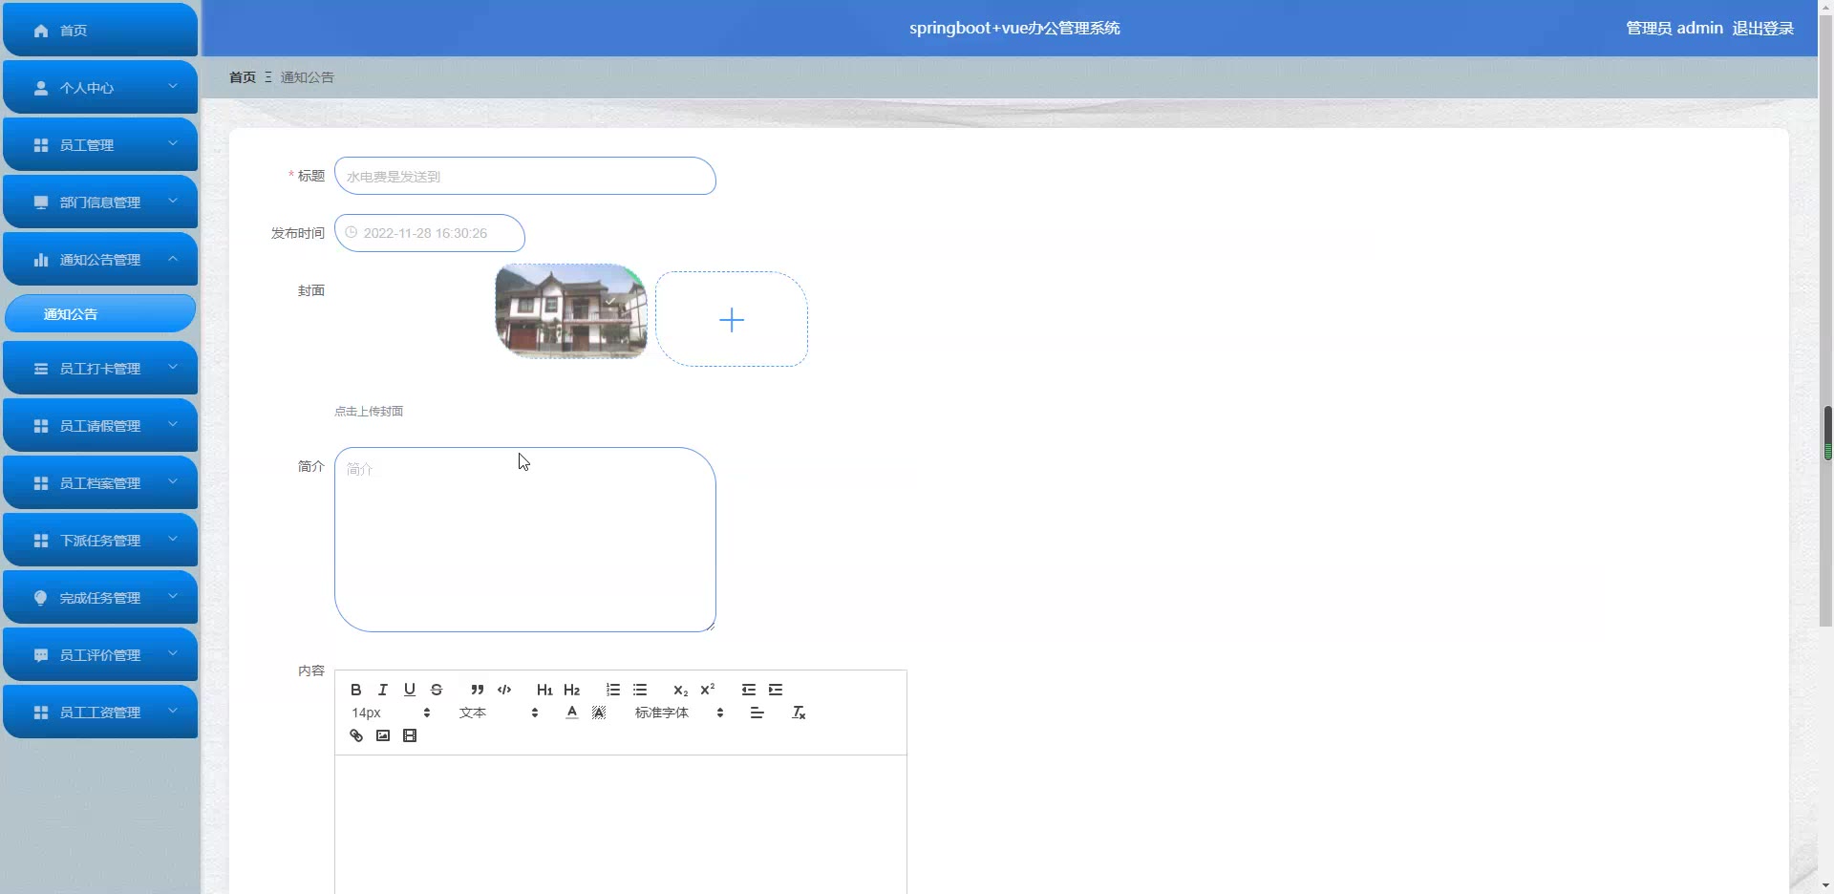This screenshot has width=1834, height=894.
Task: Apply superscript formatting
Action: tap(707, 690)
